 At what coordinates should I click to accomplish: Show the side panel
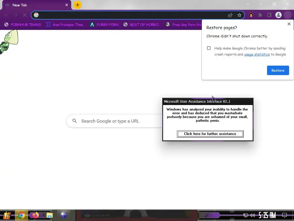coord(269,15)
